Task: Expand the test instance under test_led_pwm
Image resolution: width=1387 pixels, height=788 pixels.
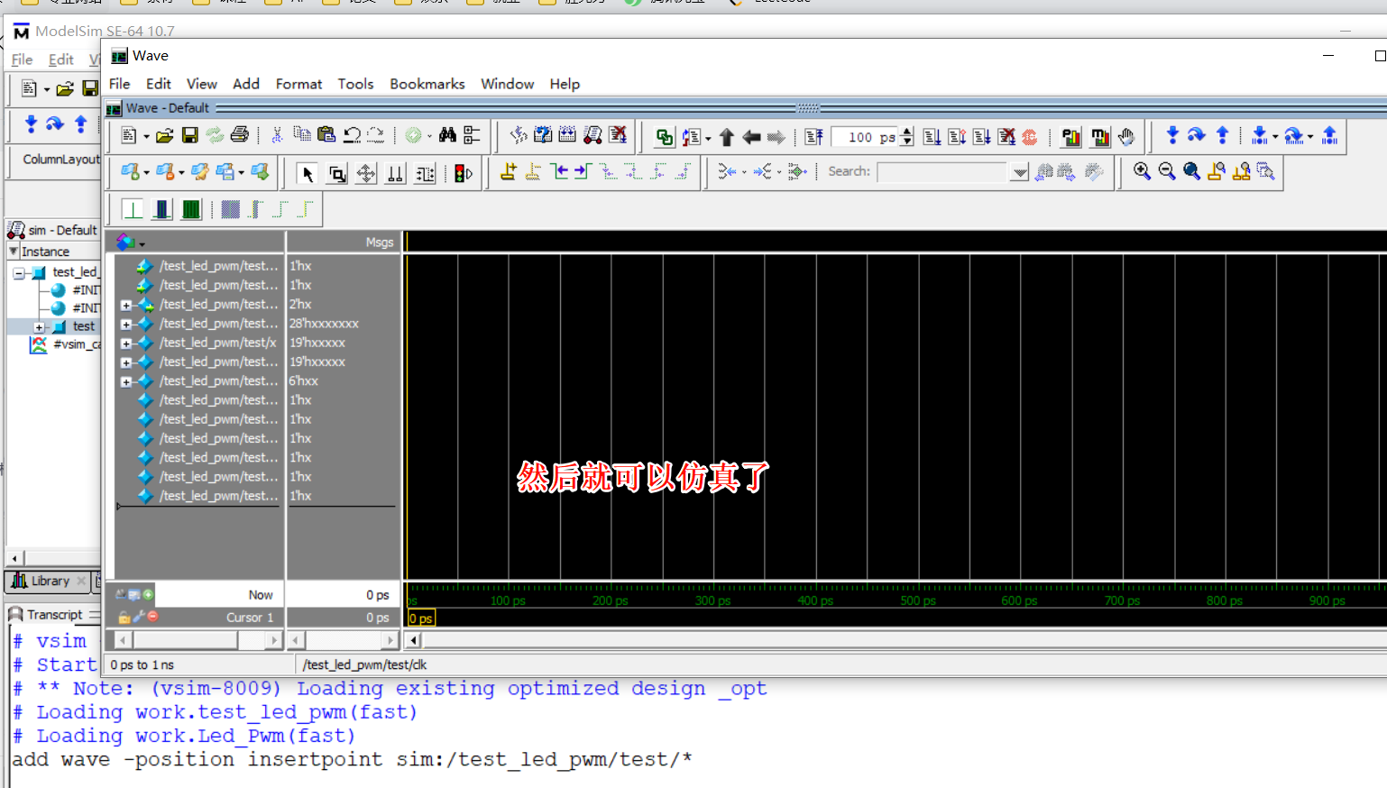Action: point(39,325)
